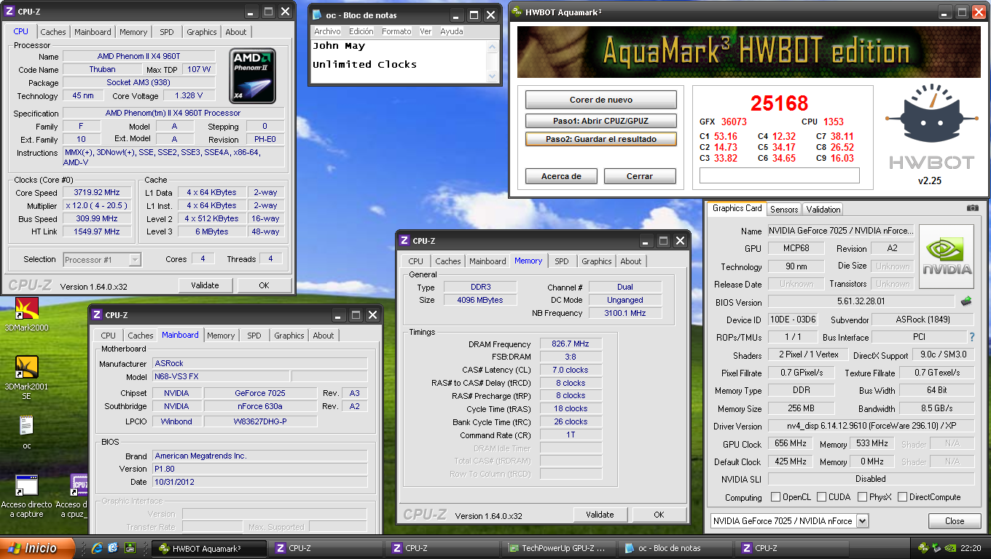This screenshot has height=559, width=991.
Task: Click the 'Acerca de' button in Aquamark
Action: 561,176
